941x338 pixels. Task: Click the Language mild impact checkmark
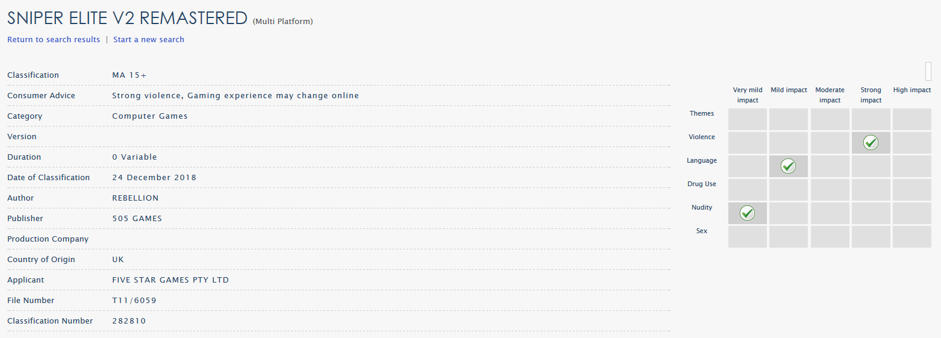pyautogui.click(x=789, y=166)
